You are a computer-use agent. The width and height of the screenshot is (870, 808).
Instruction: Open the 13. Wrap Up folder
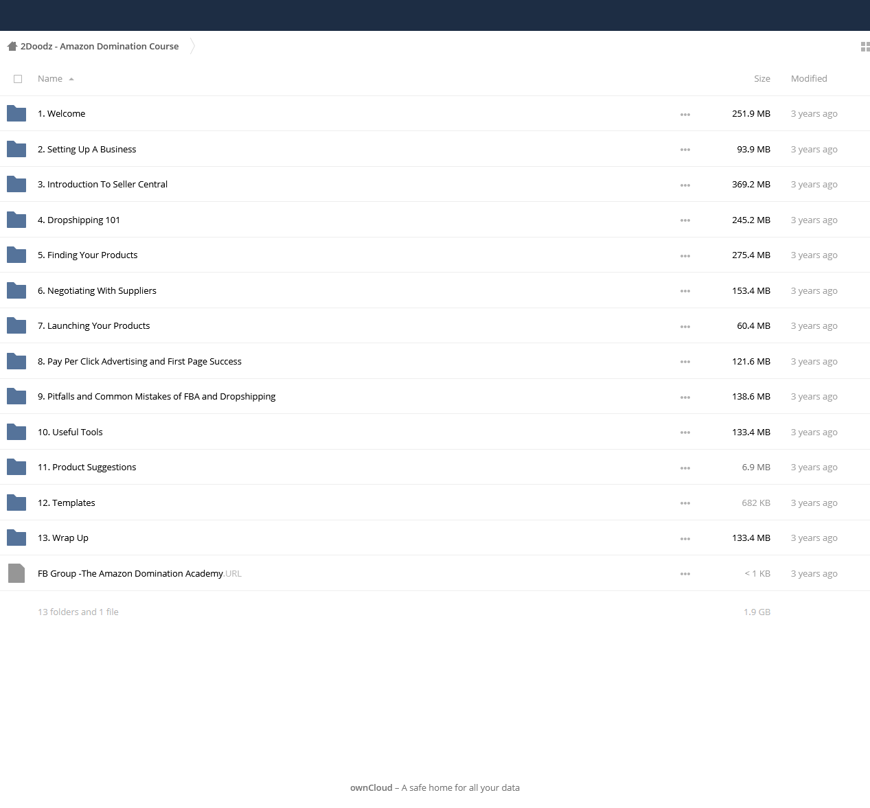[63, 538]
